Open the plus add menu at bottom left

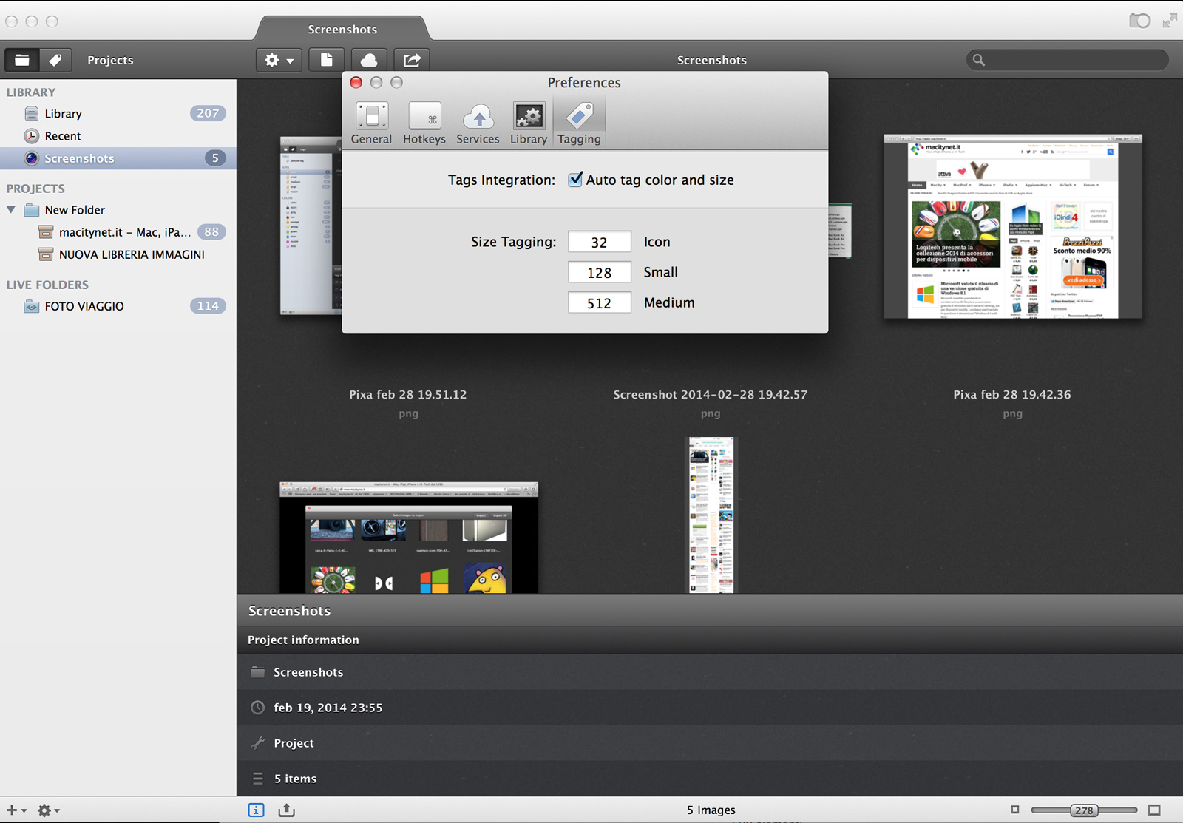[x=16, y=810]
